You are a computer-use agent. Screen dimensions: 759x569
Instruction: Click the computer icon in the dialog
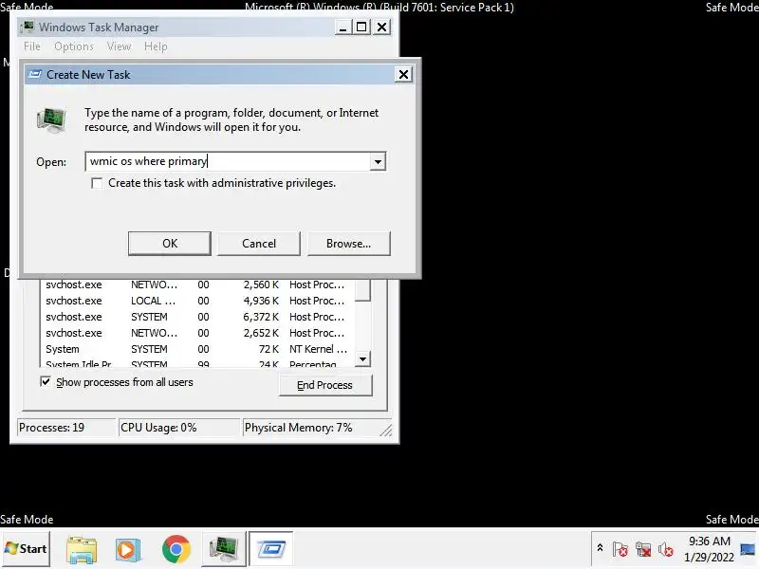pos(52,120)
